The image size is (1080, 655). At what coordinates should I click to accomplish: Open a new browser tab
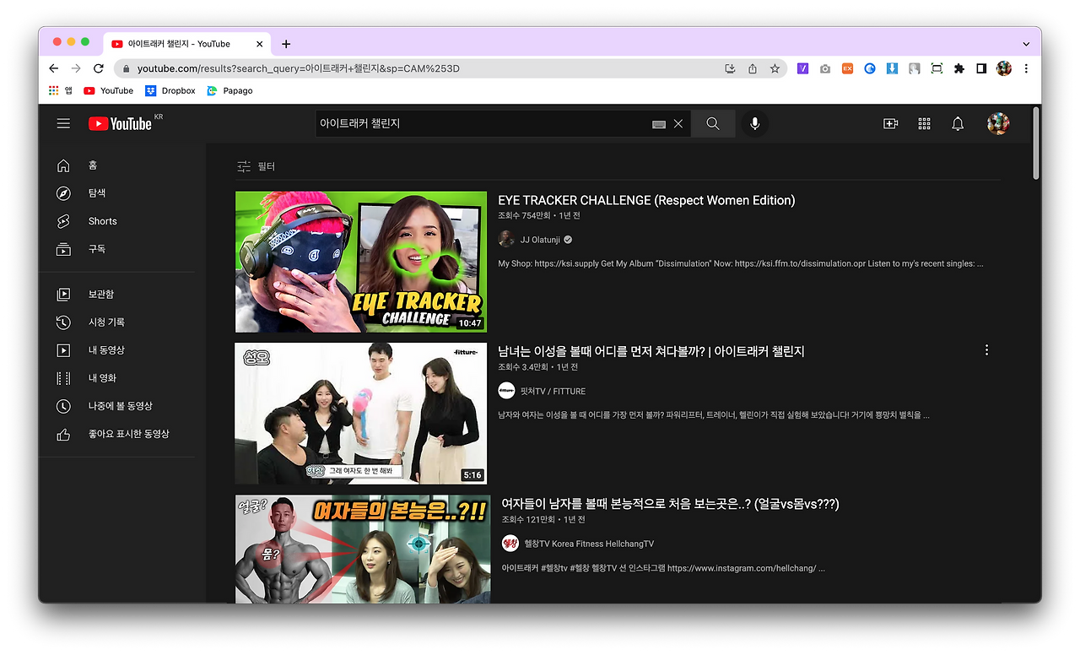tap(286, 44)
